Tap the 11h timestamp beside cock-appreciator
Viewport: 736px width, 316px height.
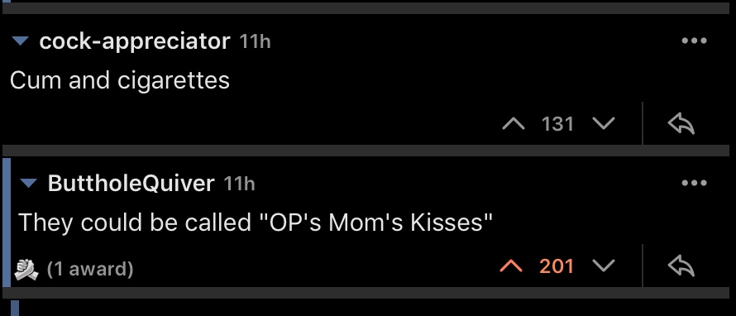[255, 42]
